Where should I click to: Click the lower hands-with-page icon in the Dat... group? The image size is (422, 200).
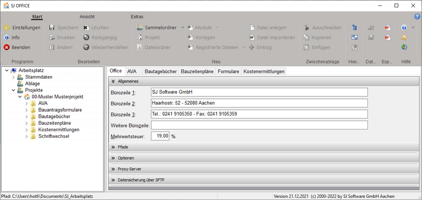[371, 37]
